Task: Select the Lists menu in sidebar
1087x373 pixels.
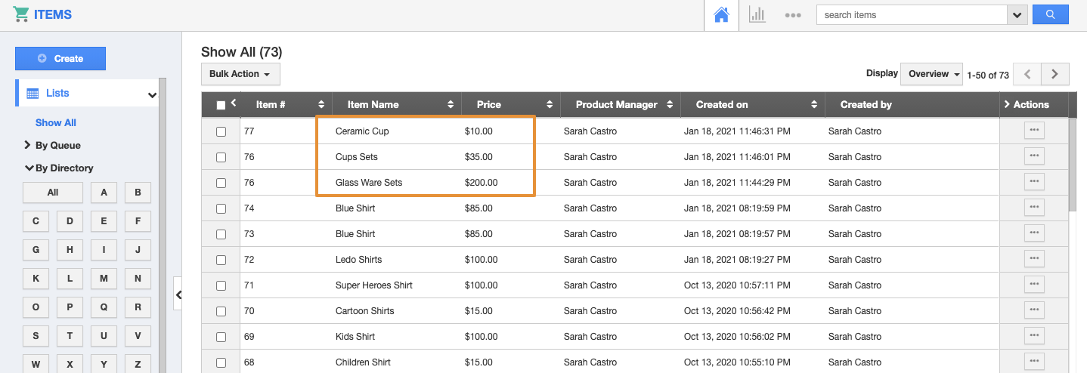Action: coord(57,94)
